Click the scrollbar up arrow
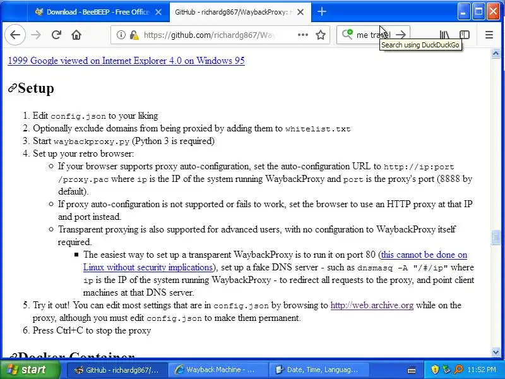Screen dimensions: 505x379 496,53
